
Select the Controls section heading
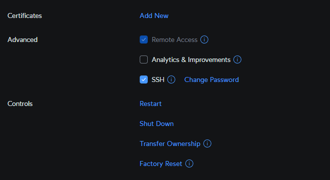pyautogui.click(x=20, y=104)
